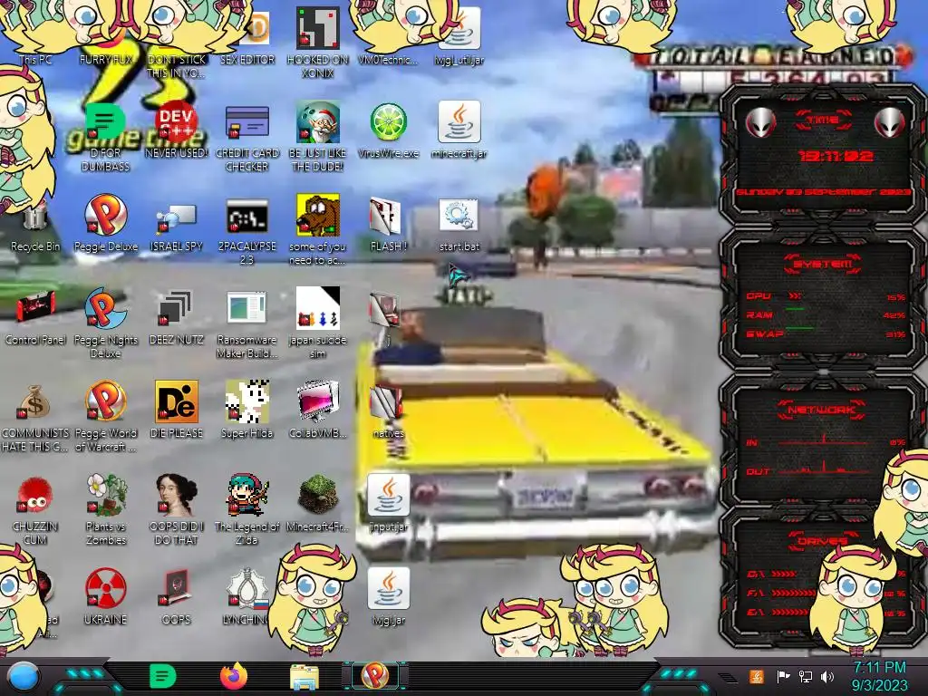This screenshot has width=928, height=696.
Task: Click the Network IN graph
Action: tap(825, 441)
